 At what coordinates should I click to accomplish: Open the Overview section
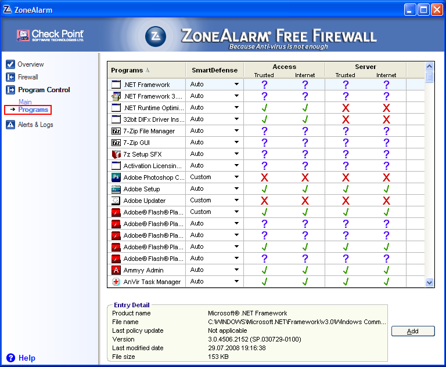point(31,64)
